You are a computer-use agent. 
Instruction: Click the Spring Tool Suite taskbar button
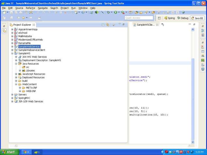click(37, 152)
